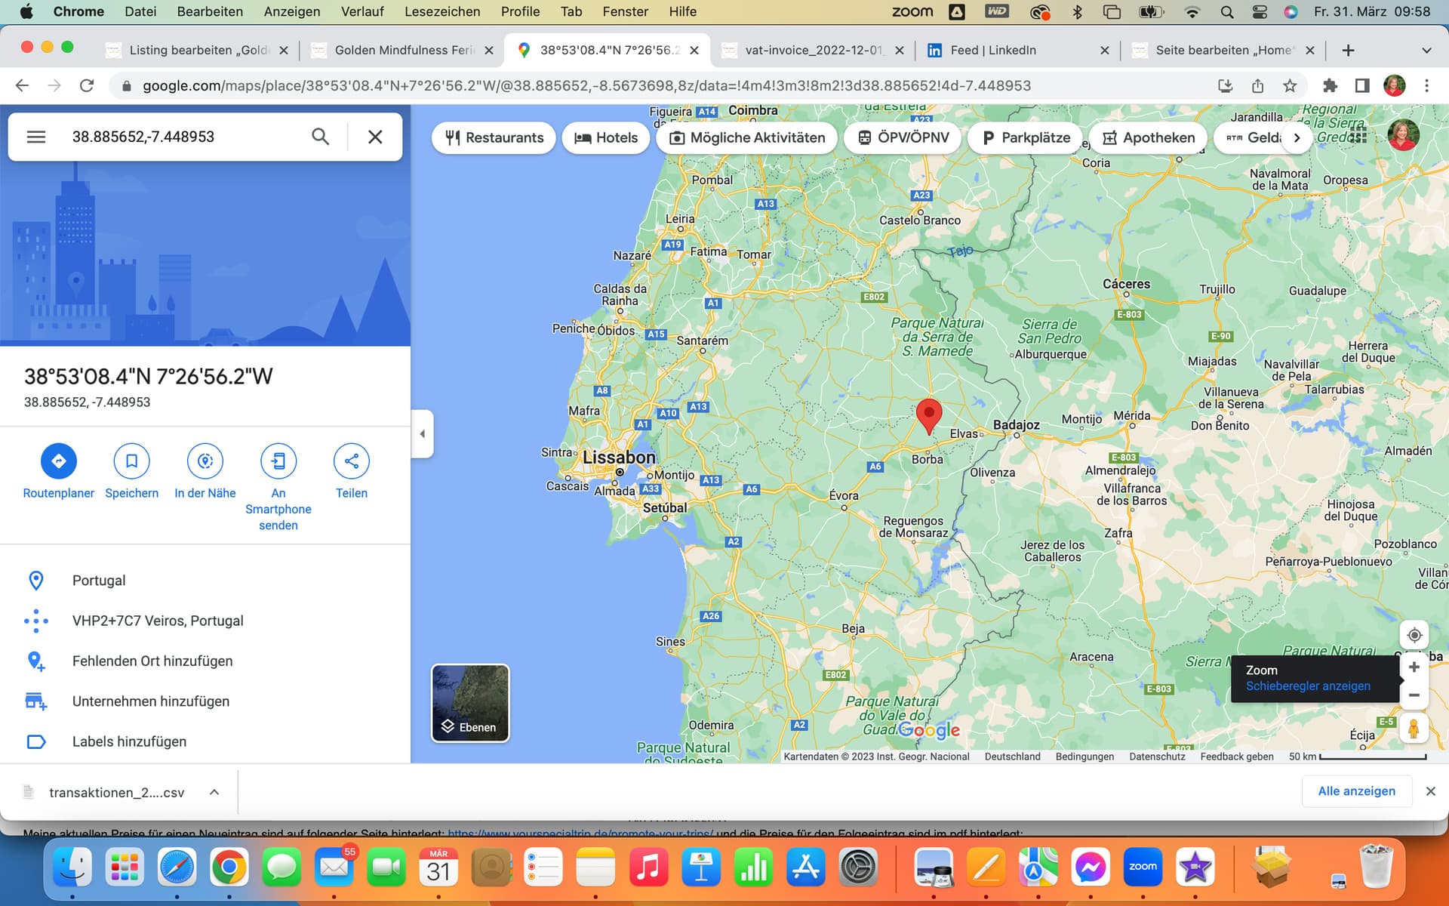Click Deutschland in the map footer

(1012, 757)
